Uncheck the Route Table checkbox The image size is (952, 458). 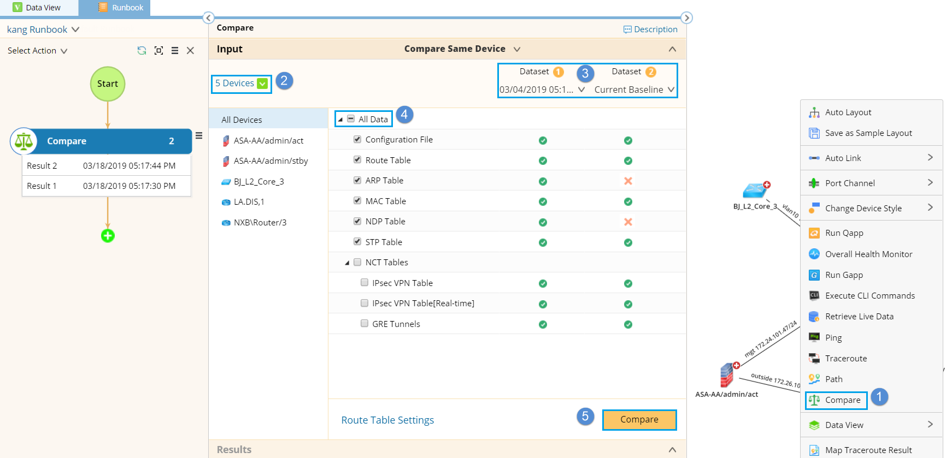click(x=357, y=160)
